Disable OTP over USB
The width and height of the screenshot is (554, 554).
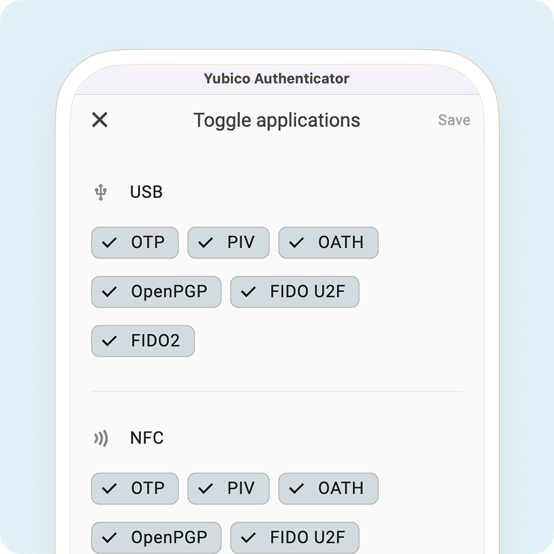(x=135, y=242)
